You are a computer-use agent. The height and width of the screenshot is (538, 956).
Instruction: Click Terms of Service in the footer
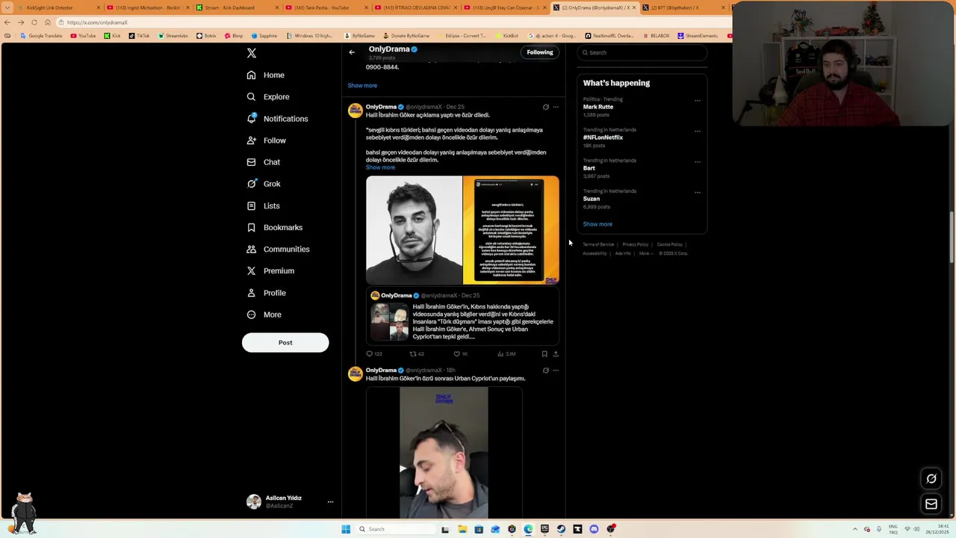[598, 244]
